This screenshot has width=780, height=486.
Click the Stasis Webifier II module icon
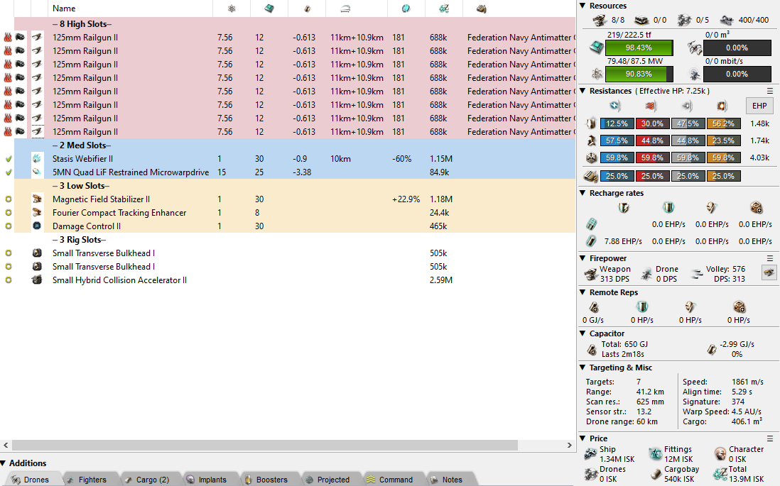click(x=37, y=159)
